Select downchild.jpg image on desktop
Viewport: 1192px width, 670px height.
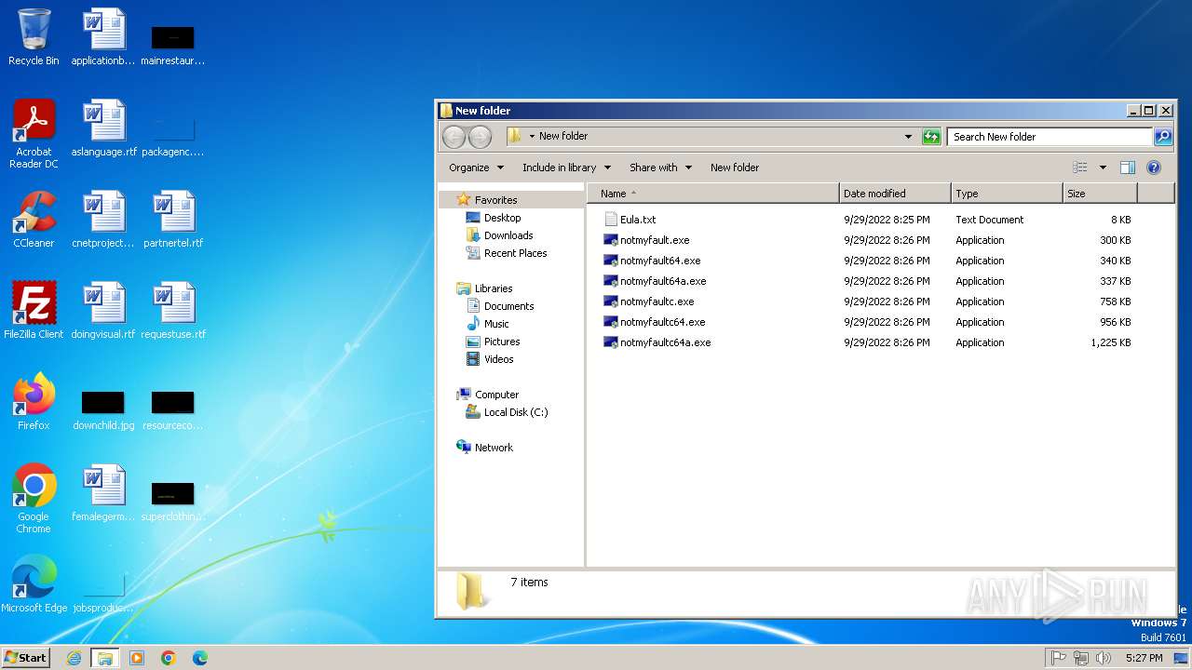(x=103, y=409)
